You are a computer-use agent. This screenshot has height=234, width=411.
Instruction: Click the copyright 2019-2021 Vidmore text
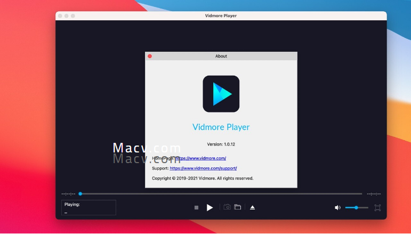point(203,178)
